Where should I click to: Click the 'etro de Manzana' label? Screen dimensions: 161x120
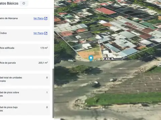(x=9, y=18)
